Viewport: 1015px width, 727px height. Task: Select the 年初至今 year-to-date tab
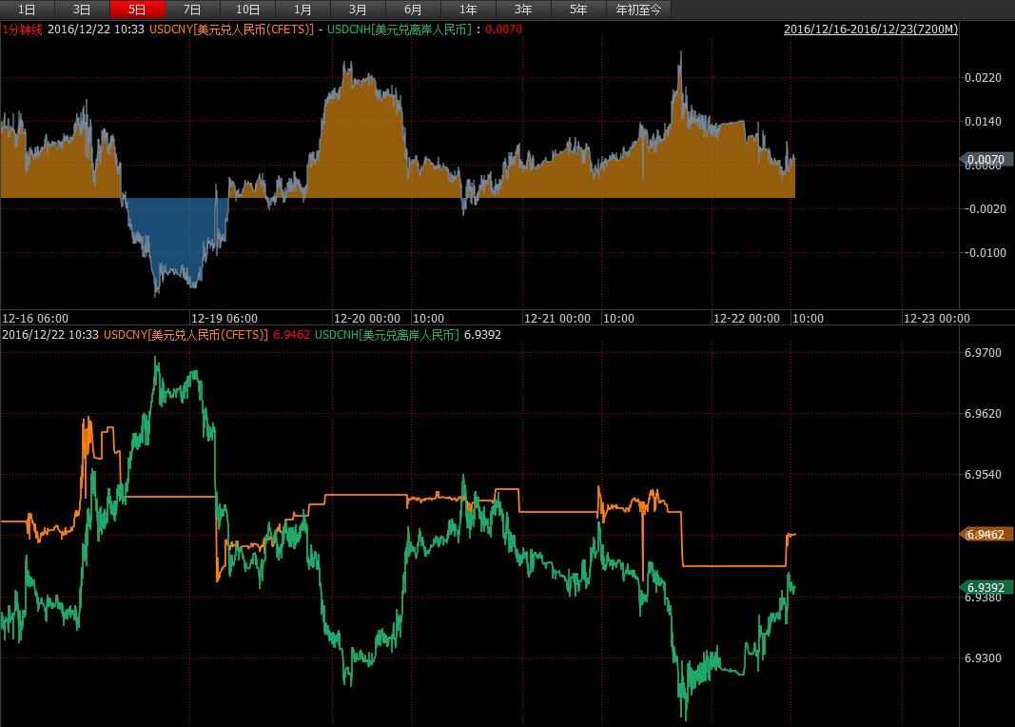[638, 10]
